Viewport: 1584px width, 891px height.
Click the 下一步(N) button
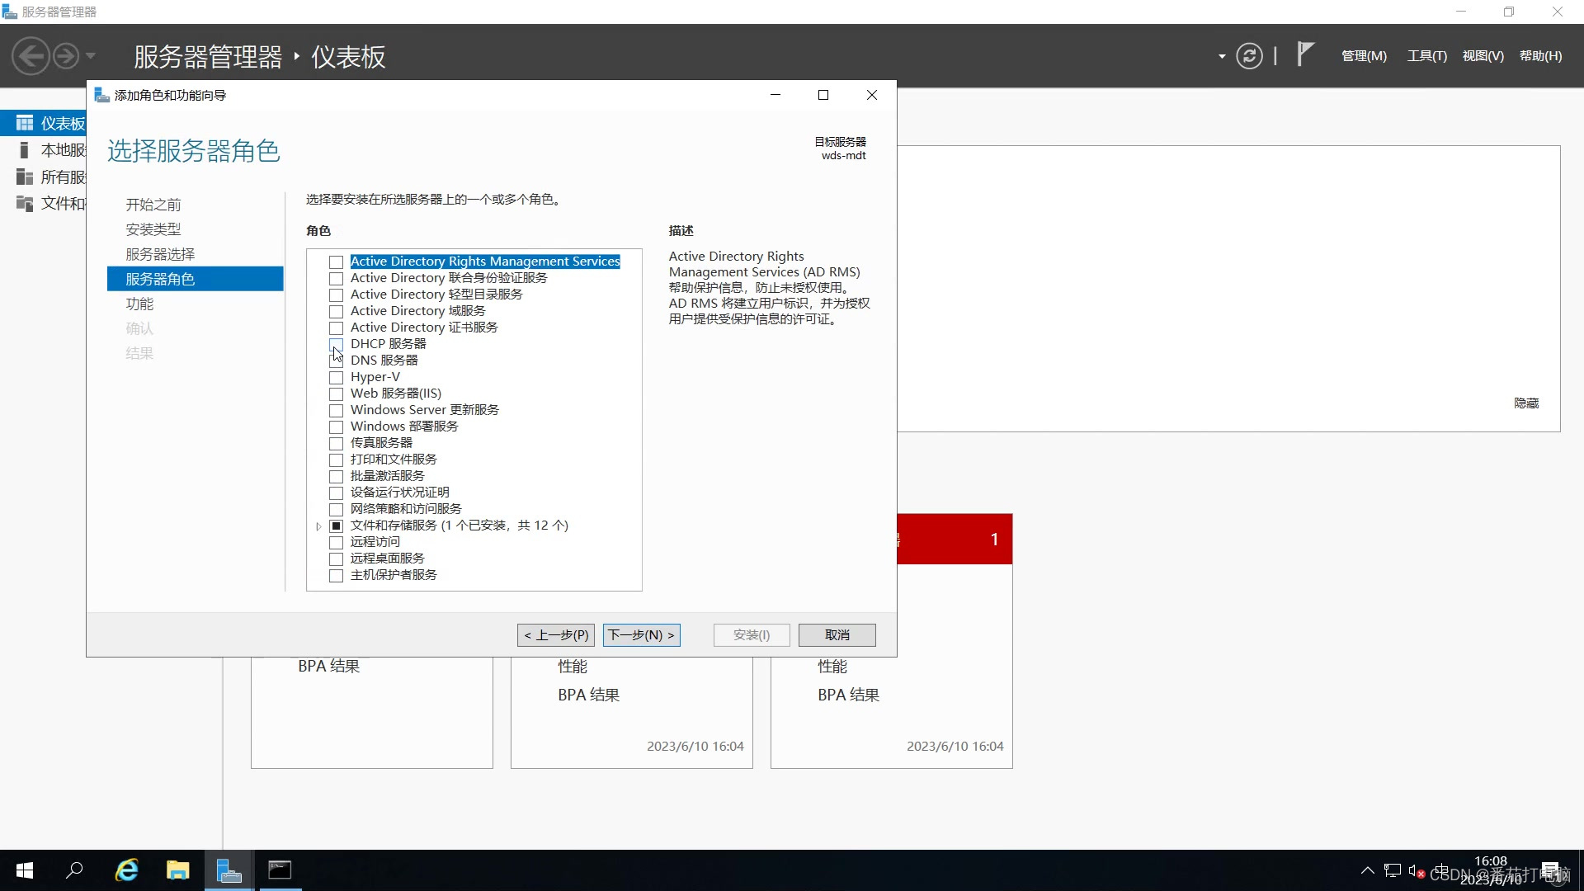tap(641, 634)
